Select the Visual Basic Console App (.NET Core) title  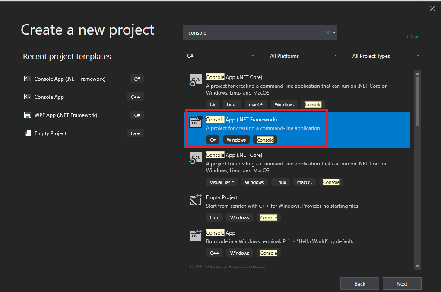(x=234, y=155)
